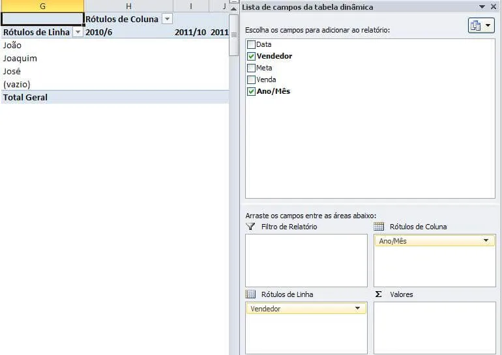Screen dimensions: 502x355
Task: Enable the Meta field checkbox
Action: click(x=251, y=68)
